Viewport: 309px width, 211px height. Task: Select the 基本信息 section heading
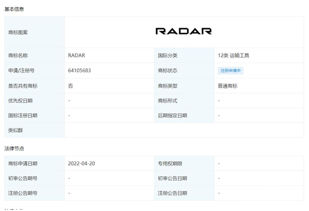click(x=14, y=9)
